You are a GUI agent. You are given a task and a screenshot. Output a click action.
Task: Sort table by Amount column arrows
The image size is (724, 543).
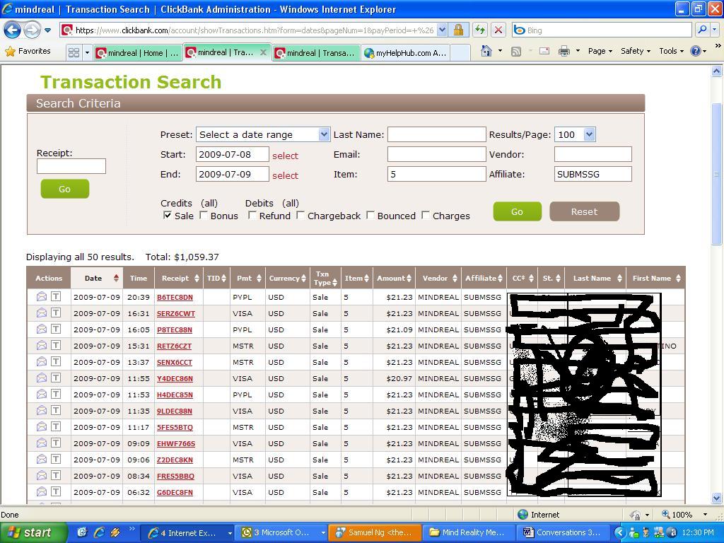pos(409,278)
